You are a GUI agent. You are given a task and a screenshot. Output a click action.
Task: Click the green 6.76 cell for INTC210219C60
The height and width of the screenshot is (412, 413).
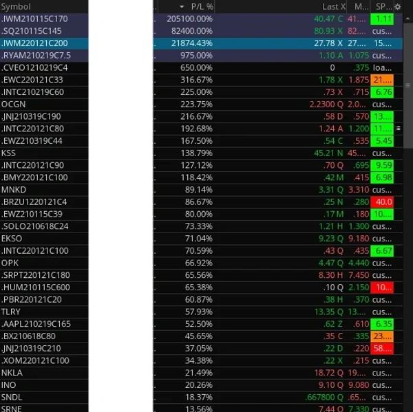pos(382,92)
